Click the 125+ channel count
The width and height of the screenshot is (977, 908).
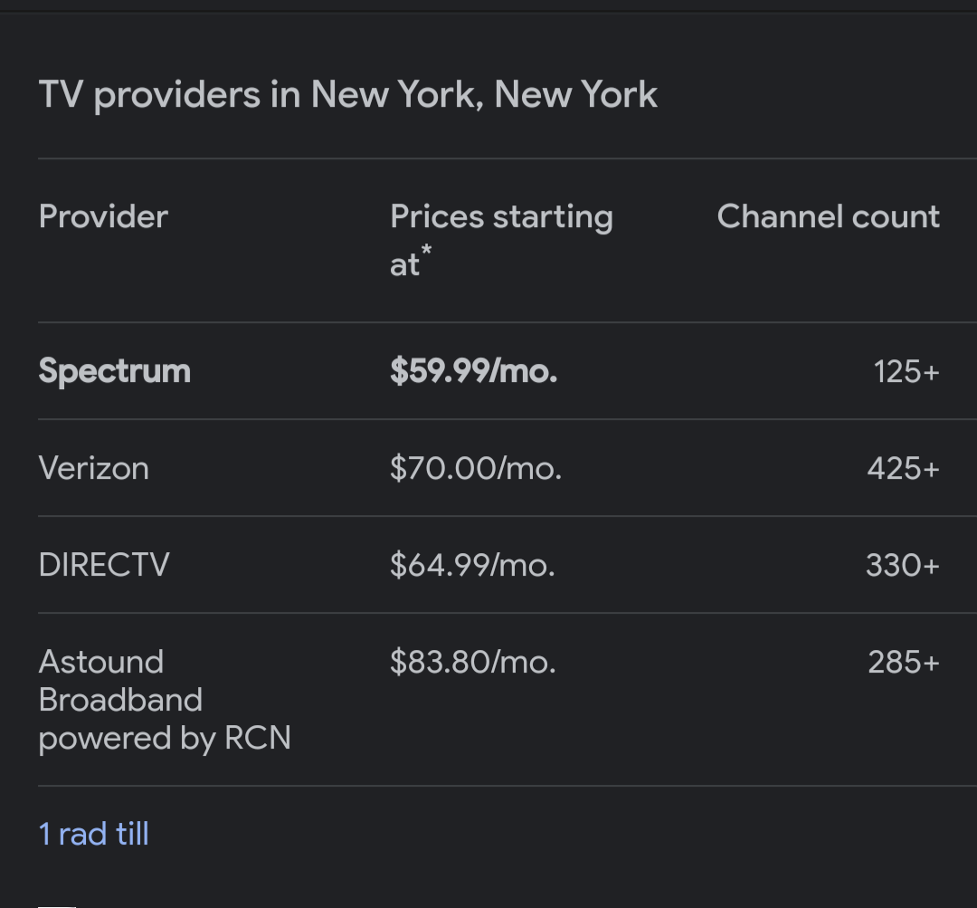pyautogui.click(x=906, y=372)
